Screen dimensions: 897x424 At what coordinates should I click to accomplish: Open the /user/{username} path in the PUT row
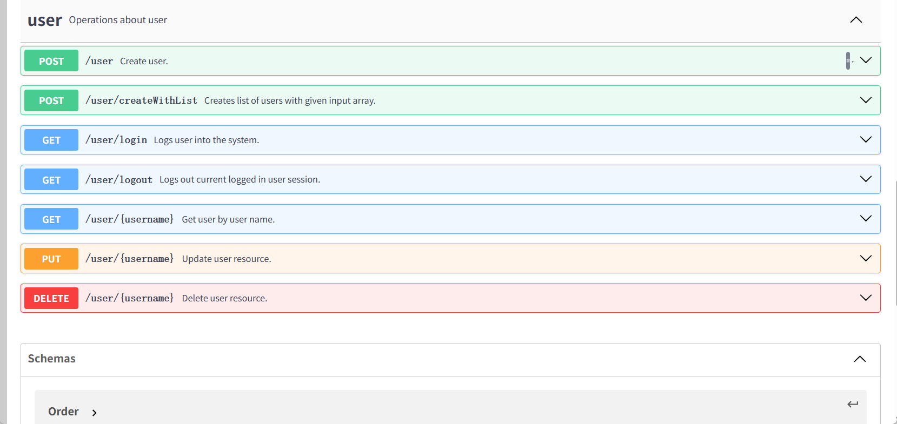(130, 259)
